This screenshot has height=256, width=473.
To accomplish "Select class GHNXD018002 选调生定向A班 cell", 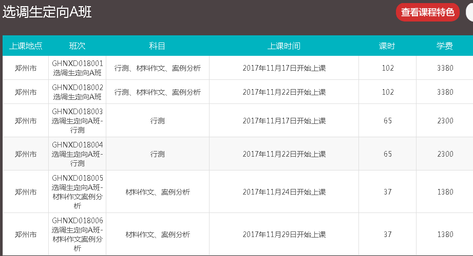I will click(77, 92).
